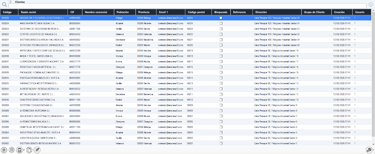Viewport: 375px width, 154px height.
Task: Select row PACKAGING Y EMBALAJES MADRID S.L.
Action: click(x=186, y=72)
